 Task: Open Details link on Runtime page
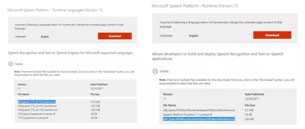[164, 71]
